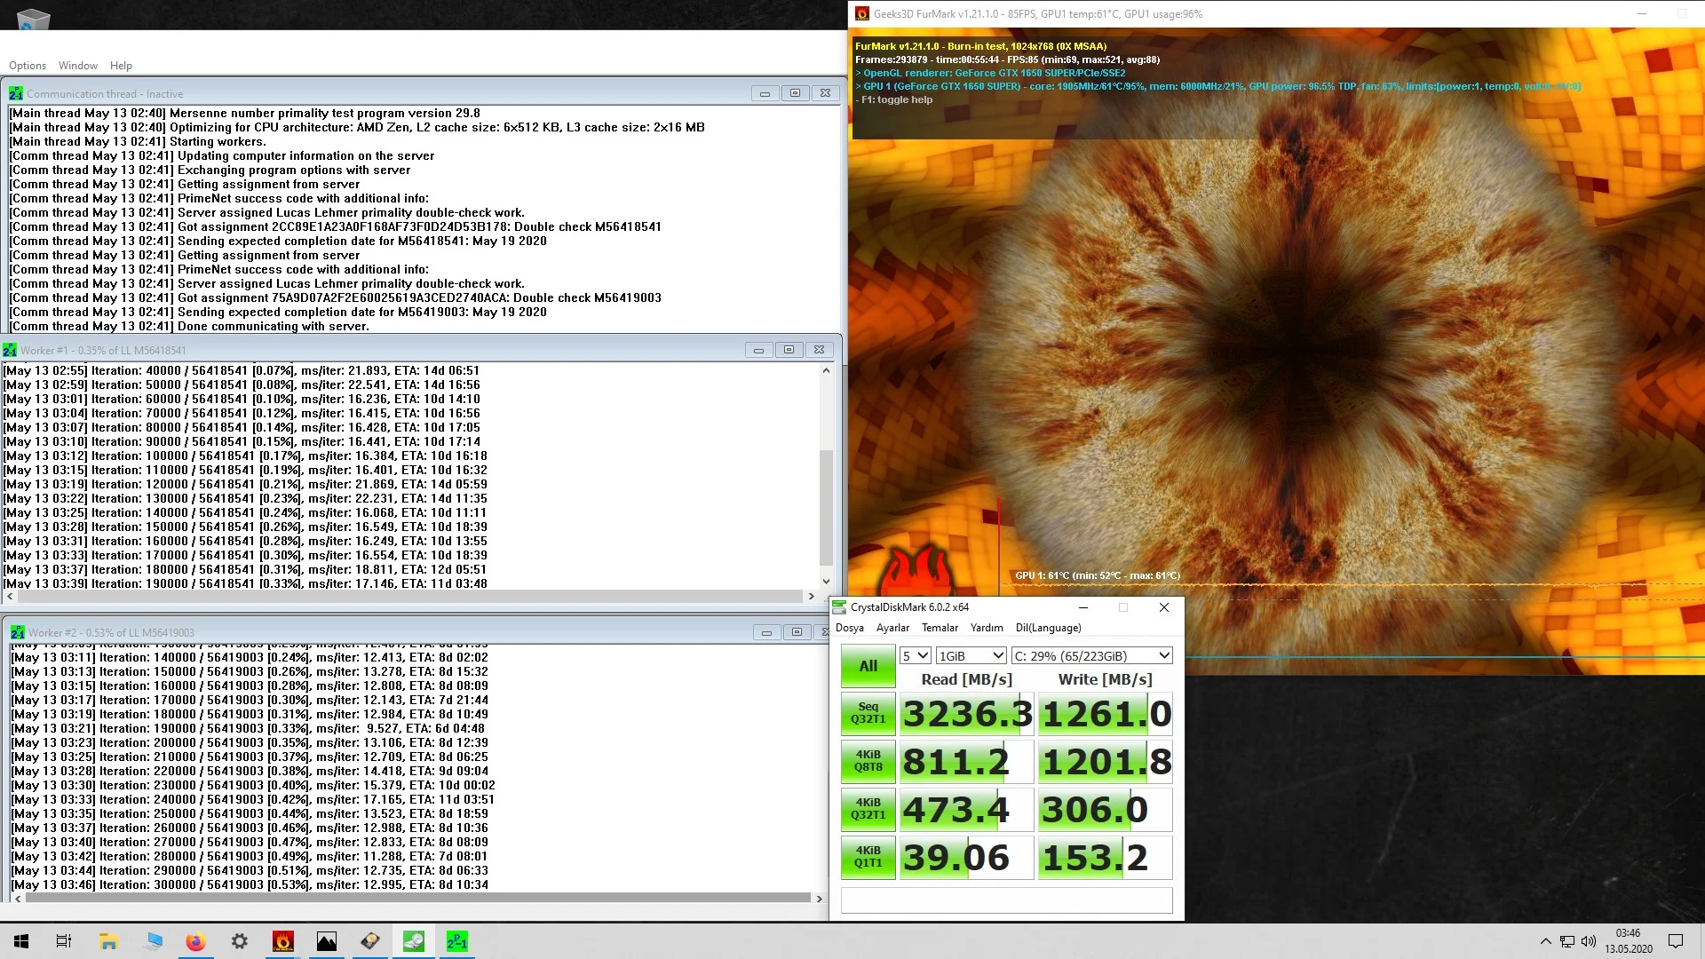Minimize the CrystalDiskMark window
The image size is (1705, 959).
pyautogui.click(x=1082, y=607)
